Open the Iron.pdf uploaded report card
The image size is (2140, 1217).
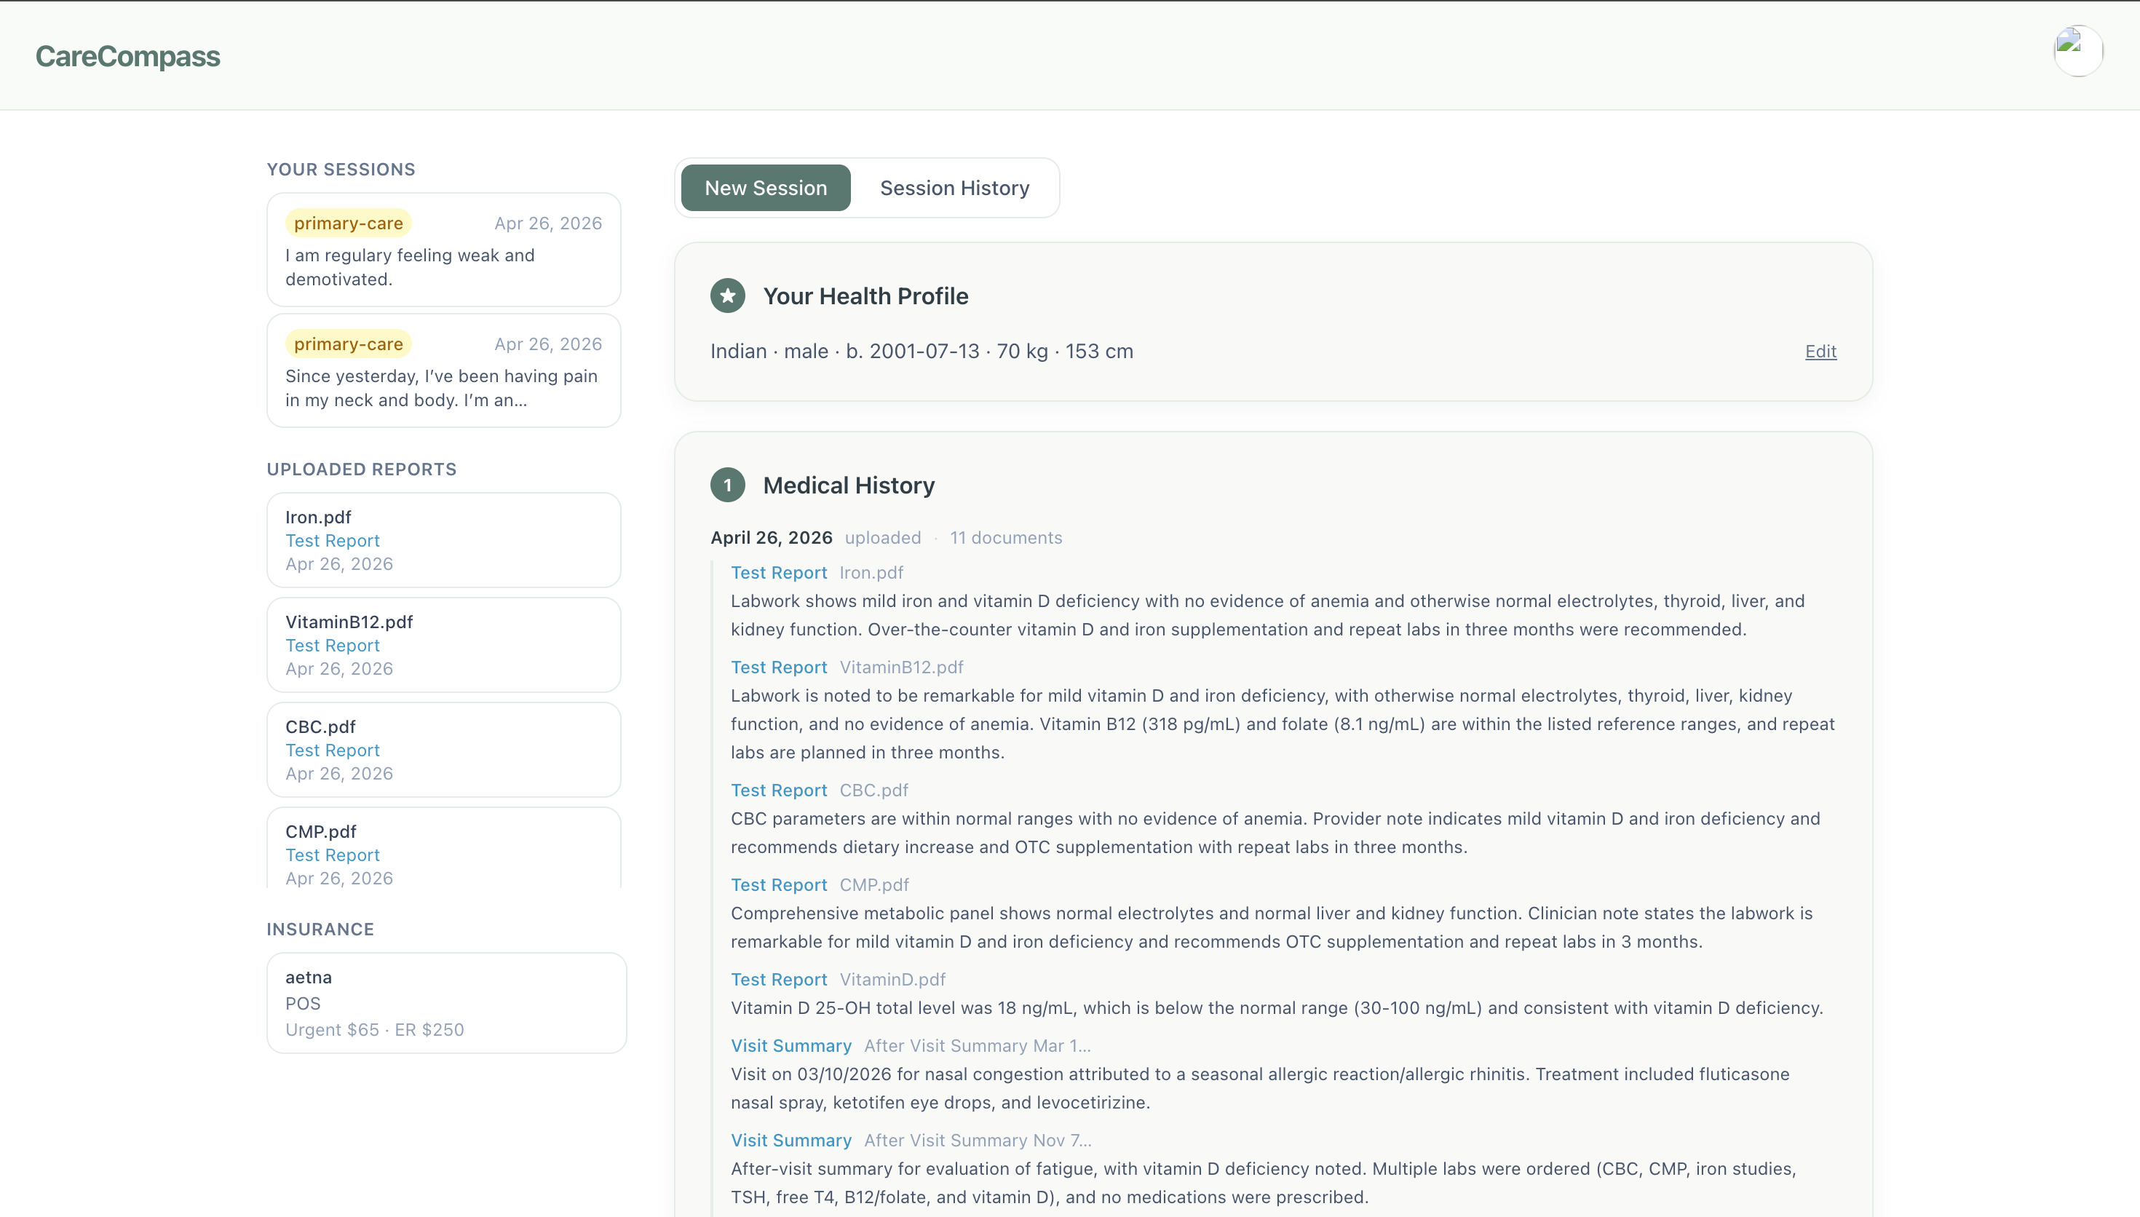pos(443,540)
